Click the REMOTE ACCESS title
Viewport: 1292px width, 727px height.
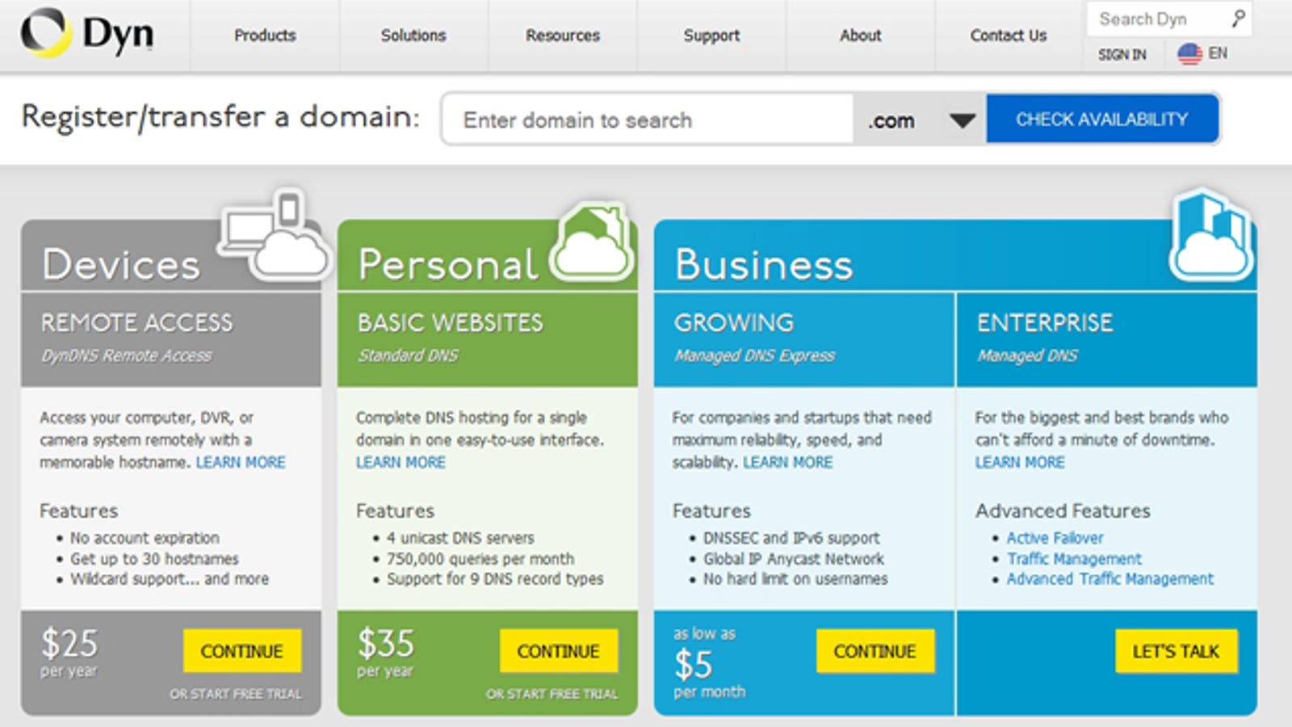136,323
